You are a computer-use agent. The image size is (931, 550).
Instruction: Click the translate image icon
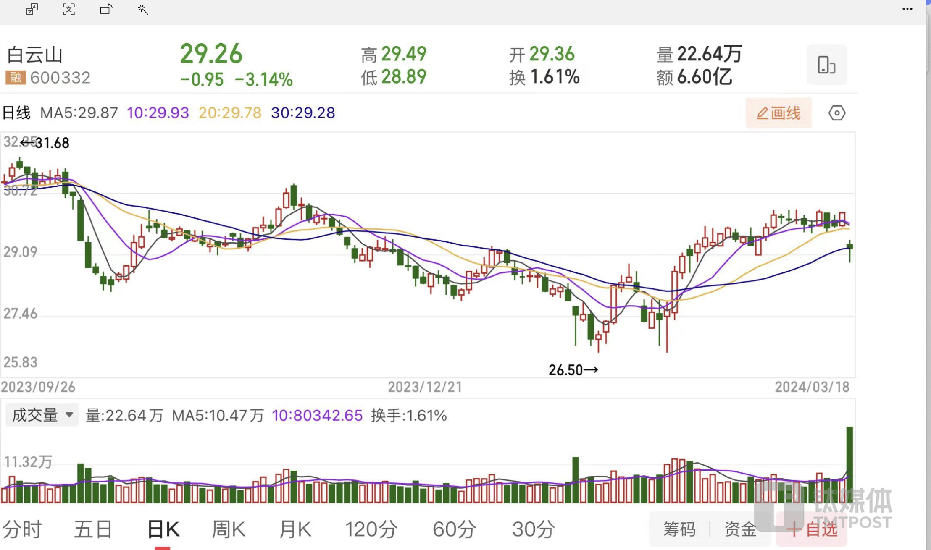click(32, 9)
